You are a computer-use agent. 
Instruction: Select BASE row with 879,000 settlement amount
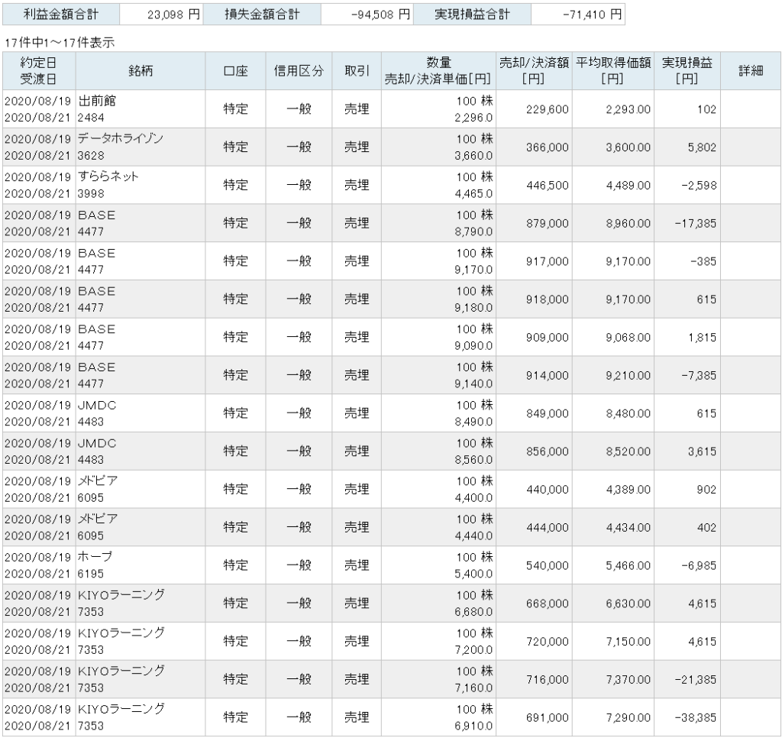[x=392, y=223]
